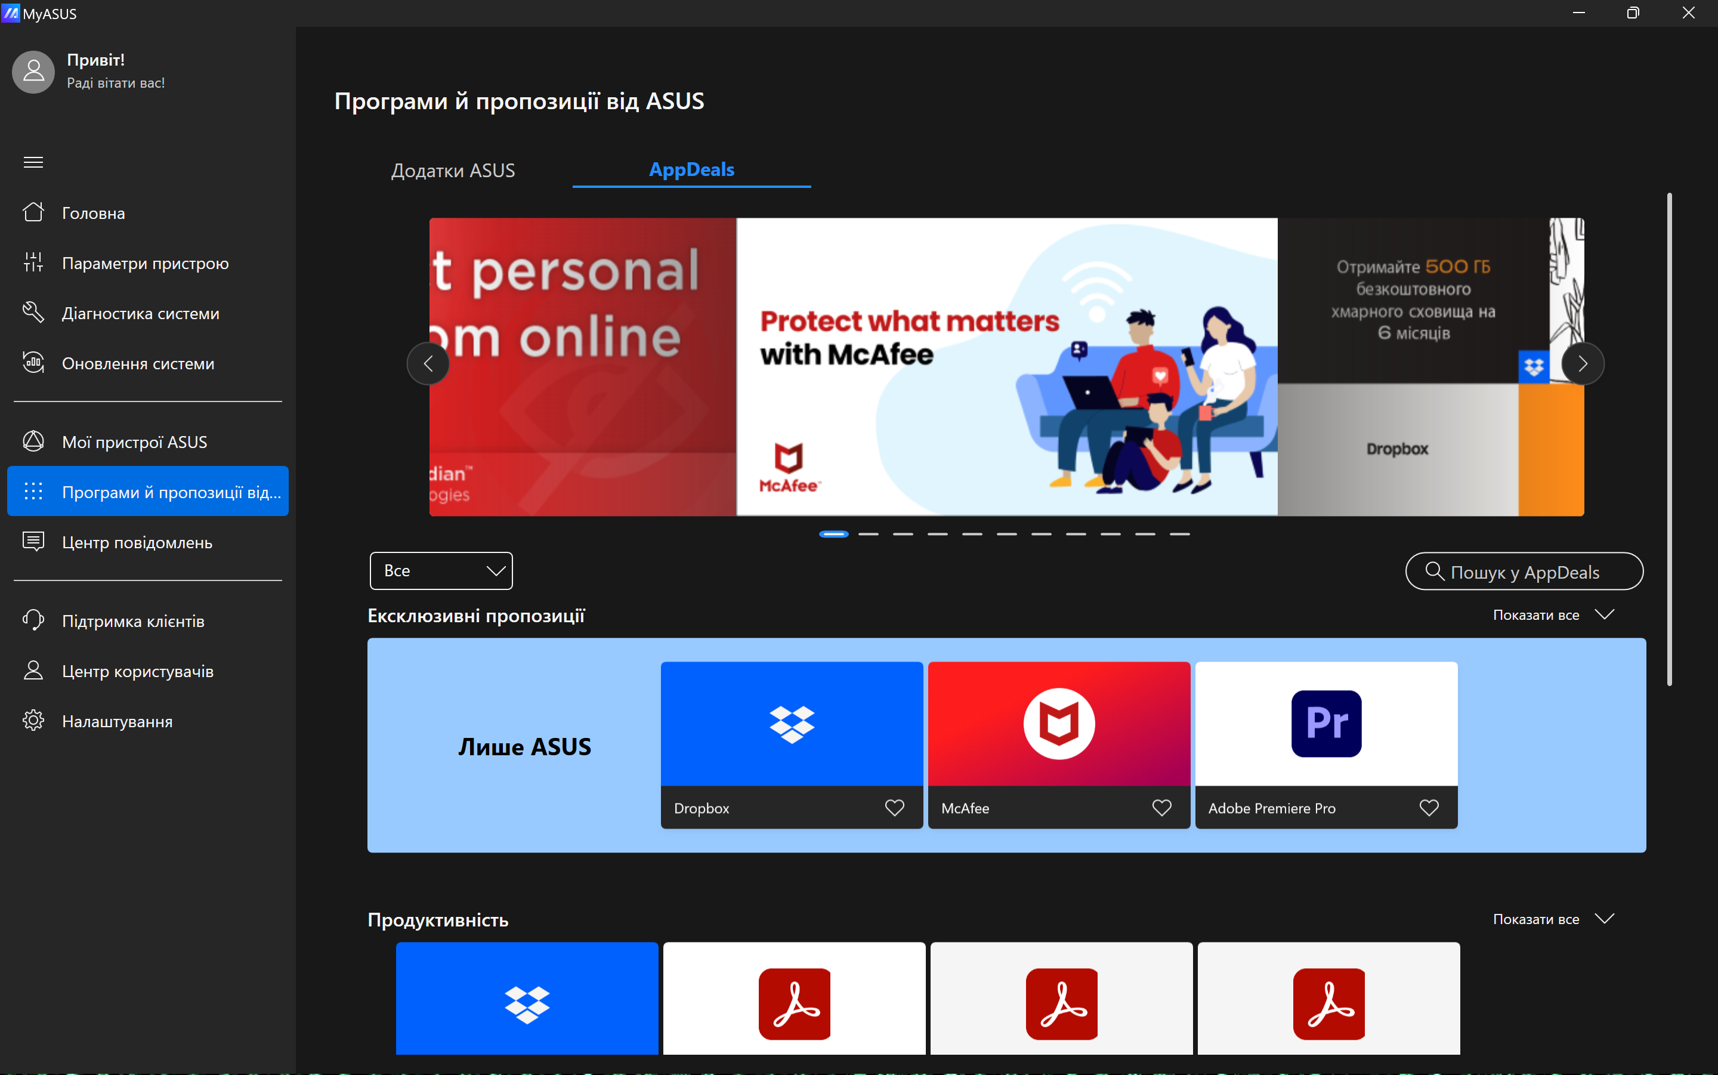Open Оновлення системи update icon
The height and width of the screenshot is (1075, 1718).
33,363
